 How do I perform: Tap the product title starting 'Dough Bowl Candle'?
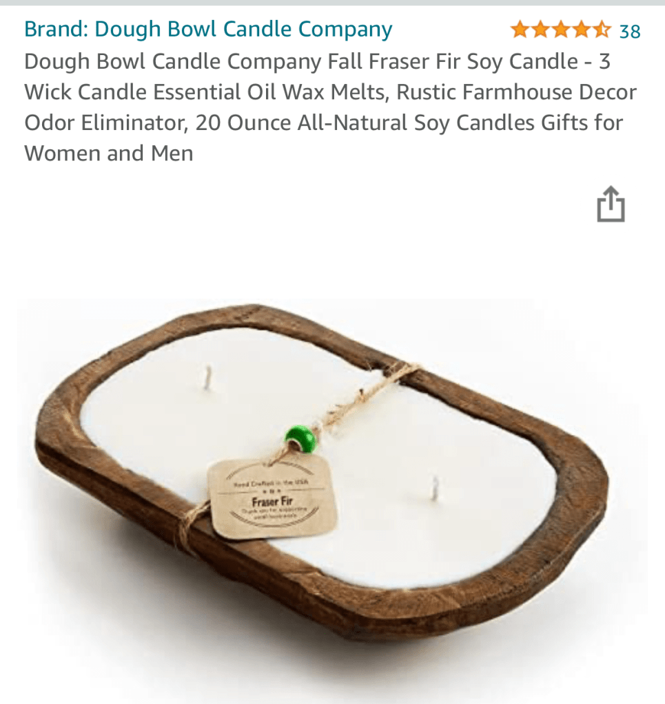(331, 107)
